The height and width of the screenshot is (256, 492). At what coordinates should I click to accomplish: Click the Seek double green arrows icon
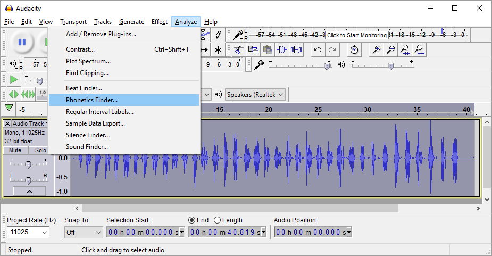click(28, 94)
